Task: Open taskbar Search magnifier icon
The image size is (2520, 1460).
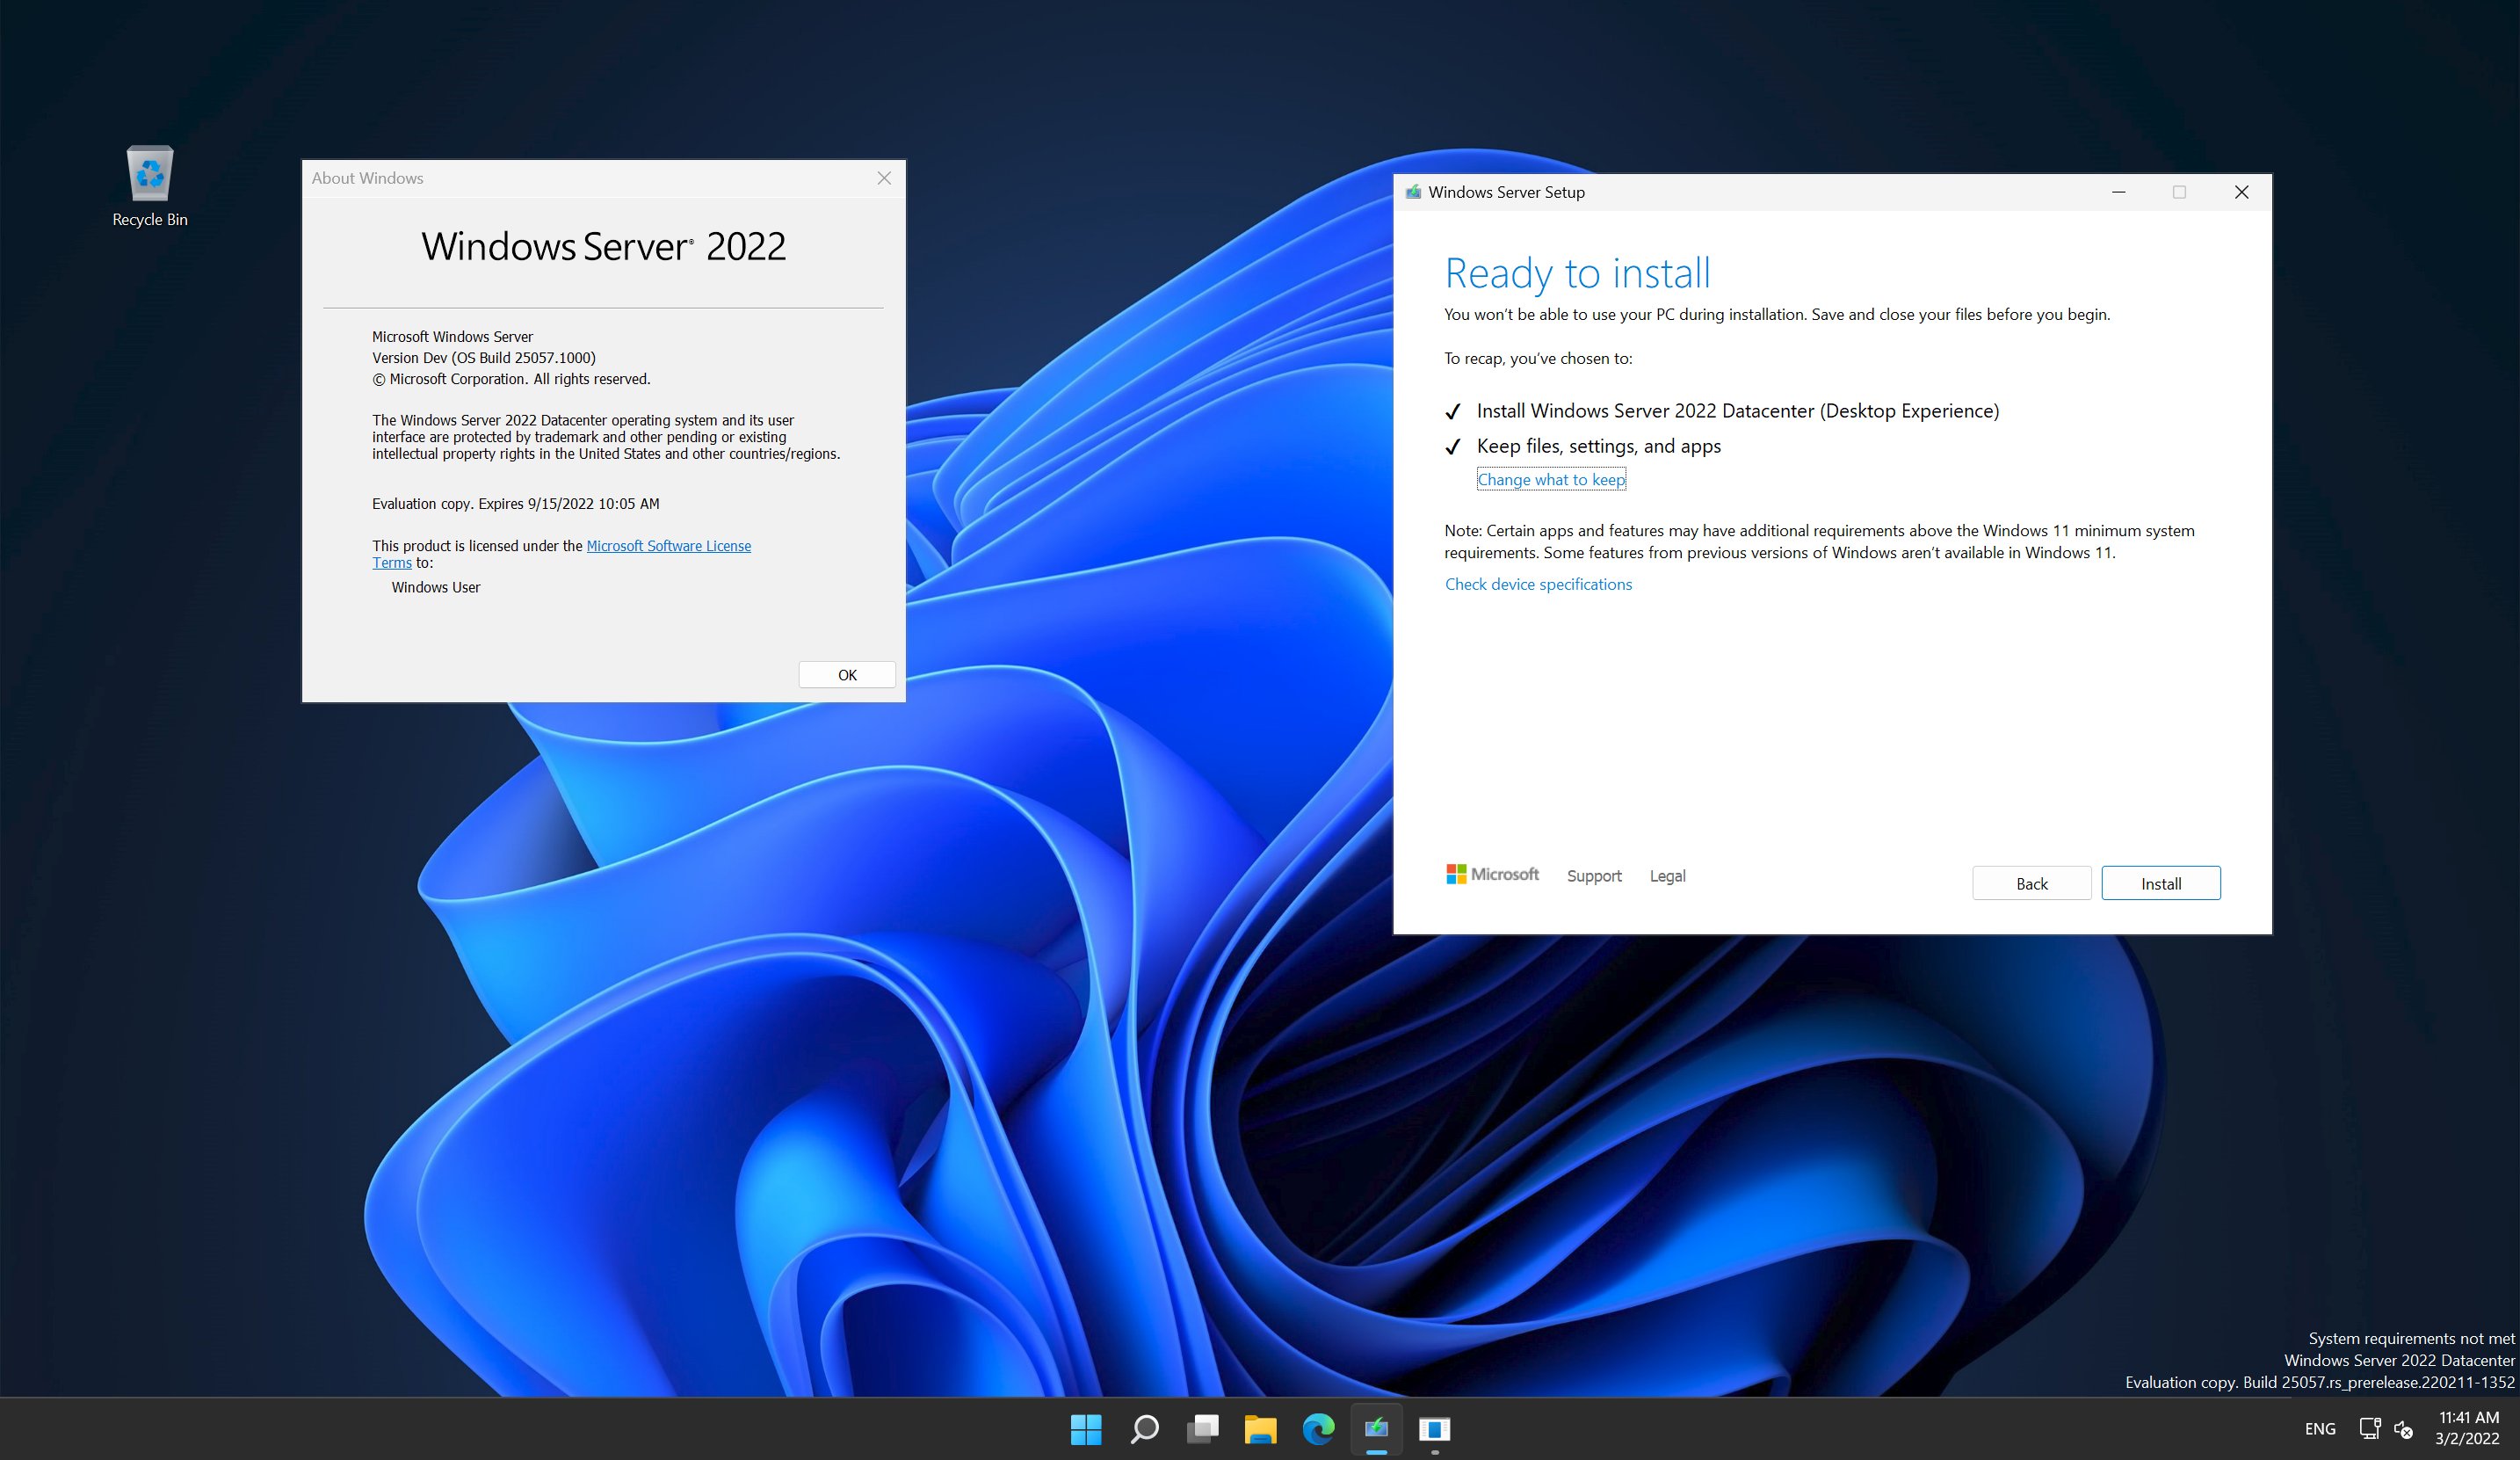Action: [1144, 1429]
